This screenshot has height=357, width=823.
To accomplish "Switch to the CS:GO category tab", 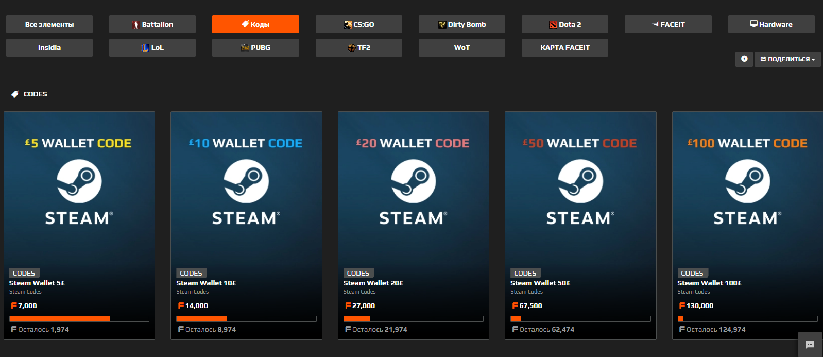I will [359, 24].
